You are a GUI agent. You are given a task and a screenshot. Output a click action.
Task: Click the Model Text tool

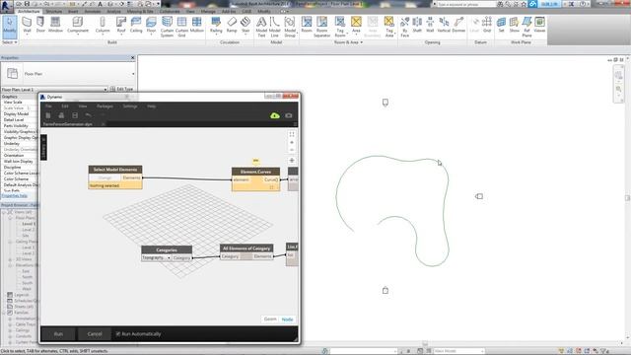pyautogui.click(x=261, y=27)
